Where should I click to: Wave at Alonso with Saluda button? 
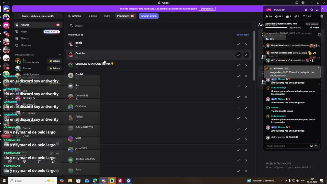pyautogui.click(x=54, y=68)
